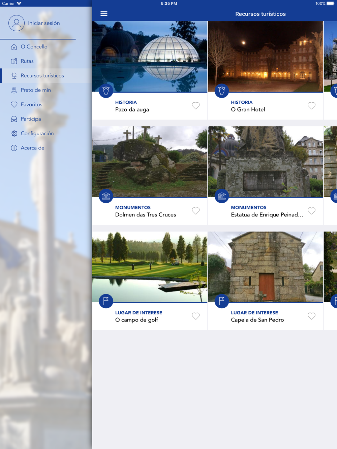Open the Dolmen das Tres Cruces photo

click(150, 162)
